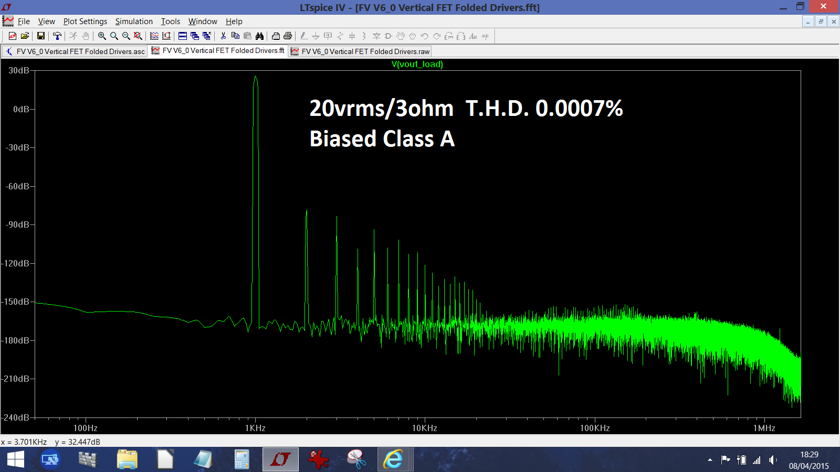Click the 100KHz horizontal axis label
Viewport: 840px width, 472px height.
595,428
